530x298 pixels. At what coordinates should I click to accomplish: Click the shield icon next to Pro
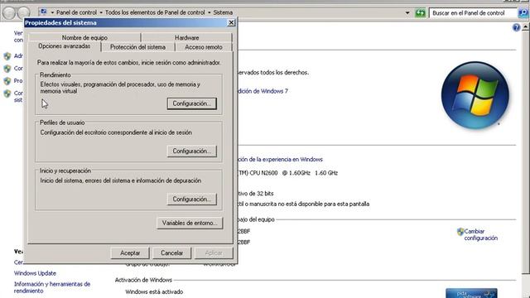[7, 81]
